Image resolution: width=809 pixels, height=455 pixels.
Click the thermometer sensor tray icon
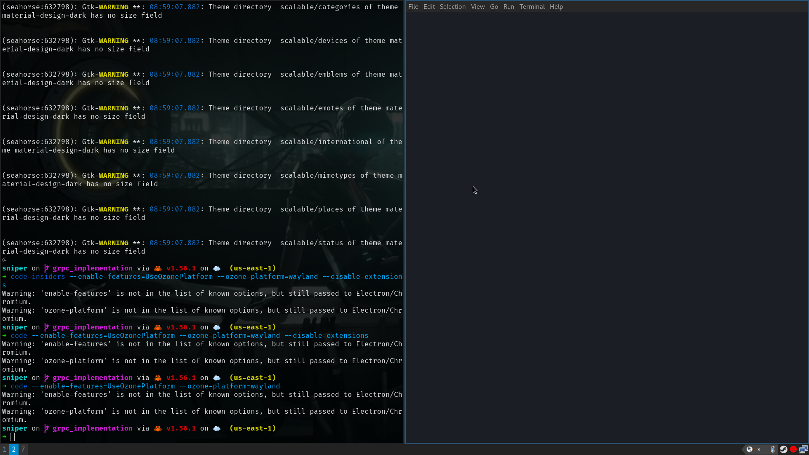(773, 450)
